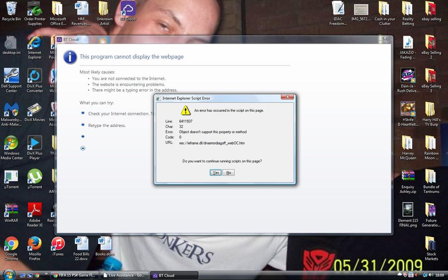Viewport: 448px width, 280px height.
Task: Click the line number 6411937 value
Action: pyautogui.click(x=186, y=121)
